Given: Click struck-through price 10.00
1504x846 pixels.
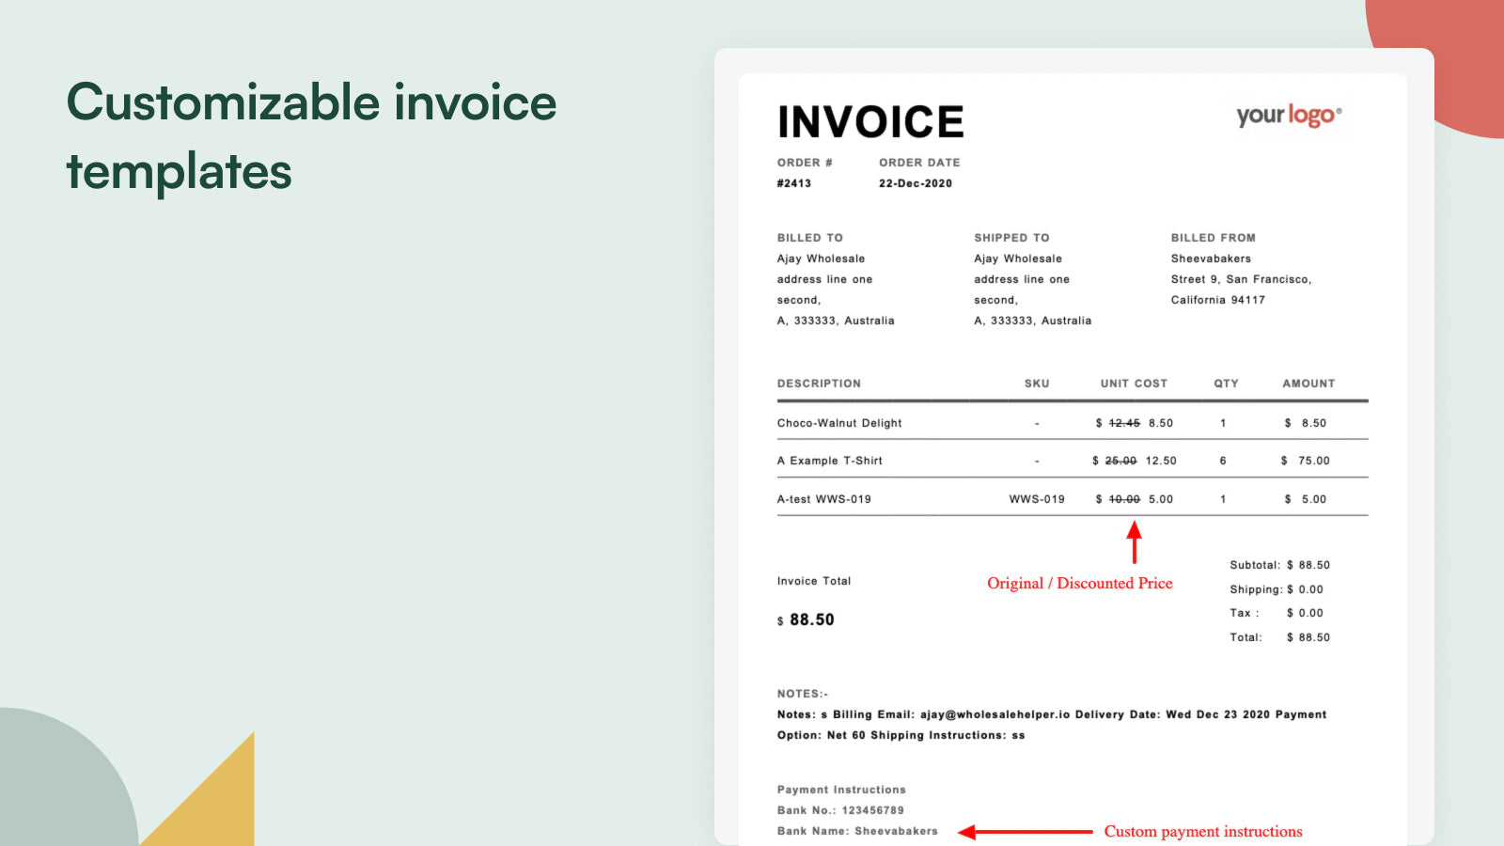Looking at the screenshot, I should click(1124, 499).
